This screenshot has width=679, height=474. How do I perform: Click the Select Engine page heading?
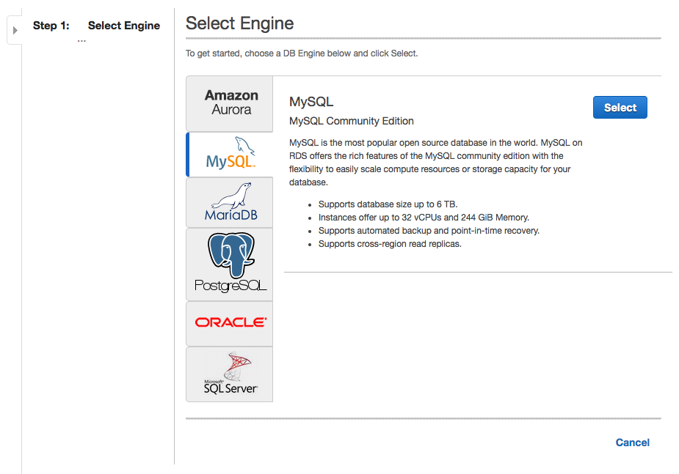tap(239, 23)
